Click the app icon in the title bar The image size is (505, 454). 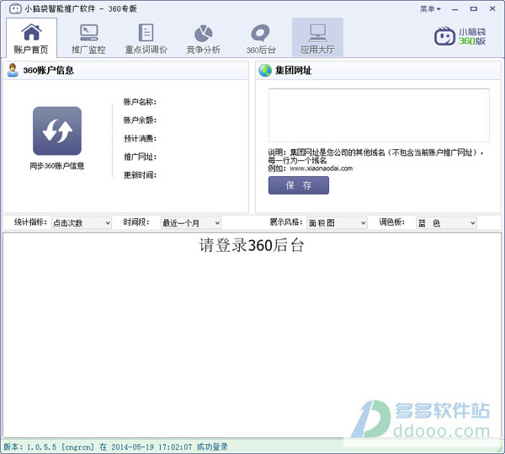coord(15,8)
